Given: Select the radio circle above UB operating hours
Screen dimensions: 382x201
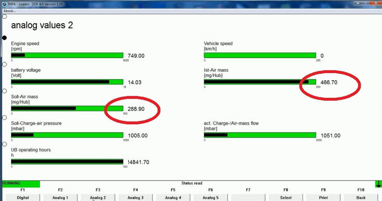Looking at the screenshot, I should [x=5, y=144].
